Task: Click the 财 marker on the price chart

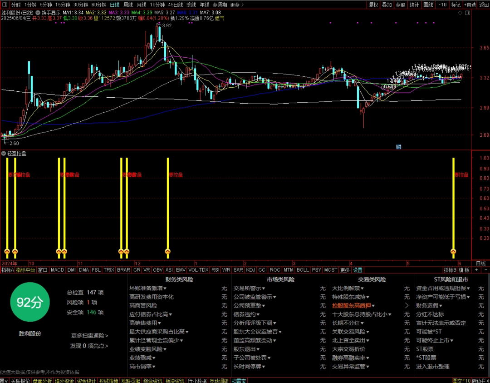Action: 398,147
